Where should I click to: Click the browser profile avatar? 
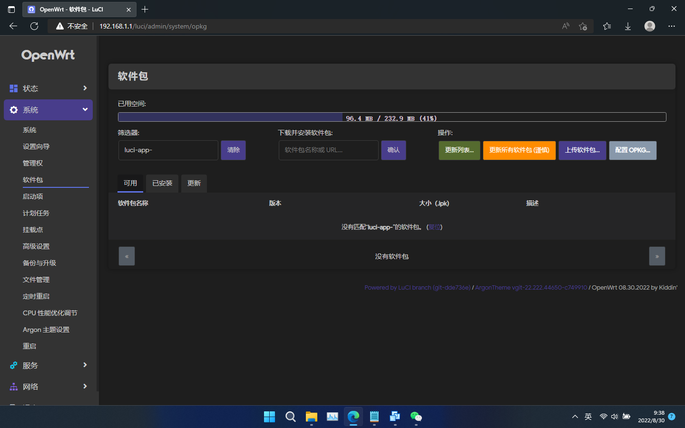(650, 26)
